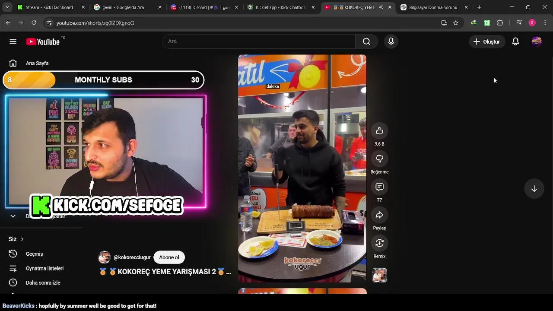Install or cast icon in address bar
Image resolution: width=553 pixels, height=311 pixels.
pyautogui.click(x=444, y=23)
